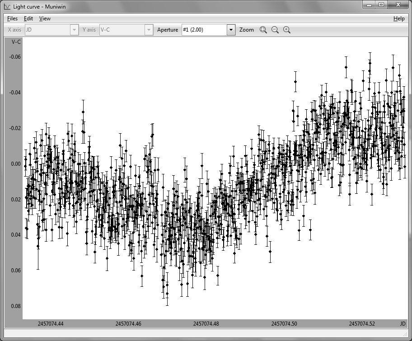The height and width of the screenshot is (341, 412).
Task: Click the 0.00 tick label on Y axis
Action: 15,164
